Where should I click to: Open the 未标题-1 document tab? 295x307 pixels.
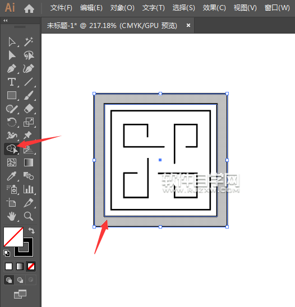click(x=112, y=26)
